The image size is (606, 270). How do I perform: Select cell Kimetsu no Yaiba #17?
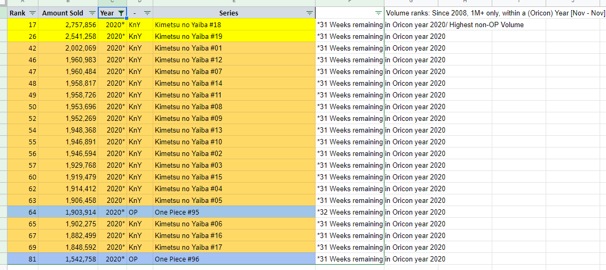[x=234, y=247]
